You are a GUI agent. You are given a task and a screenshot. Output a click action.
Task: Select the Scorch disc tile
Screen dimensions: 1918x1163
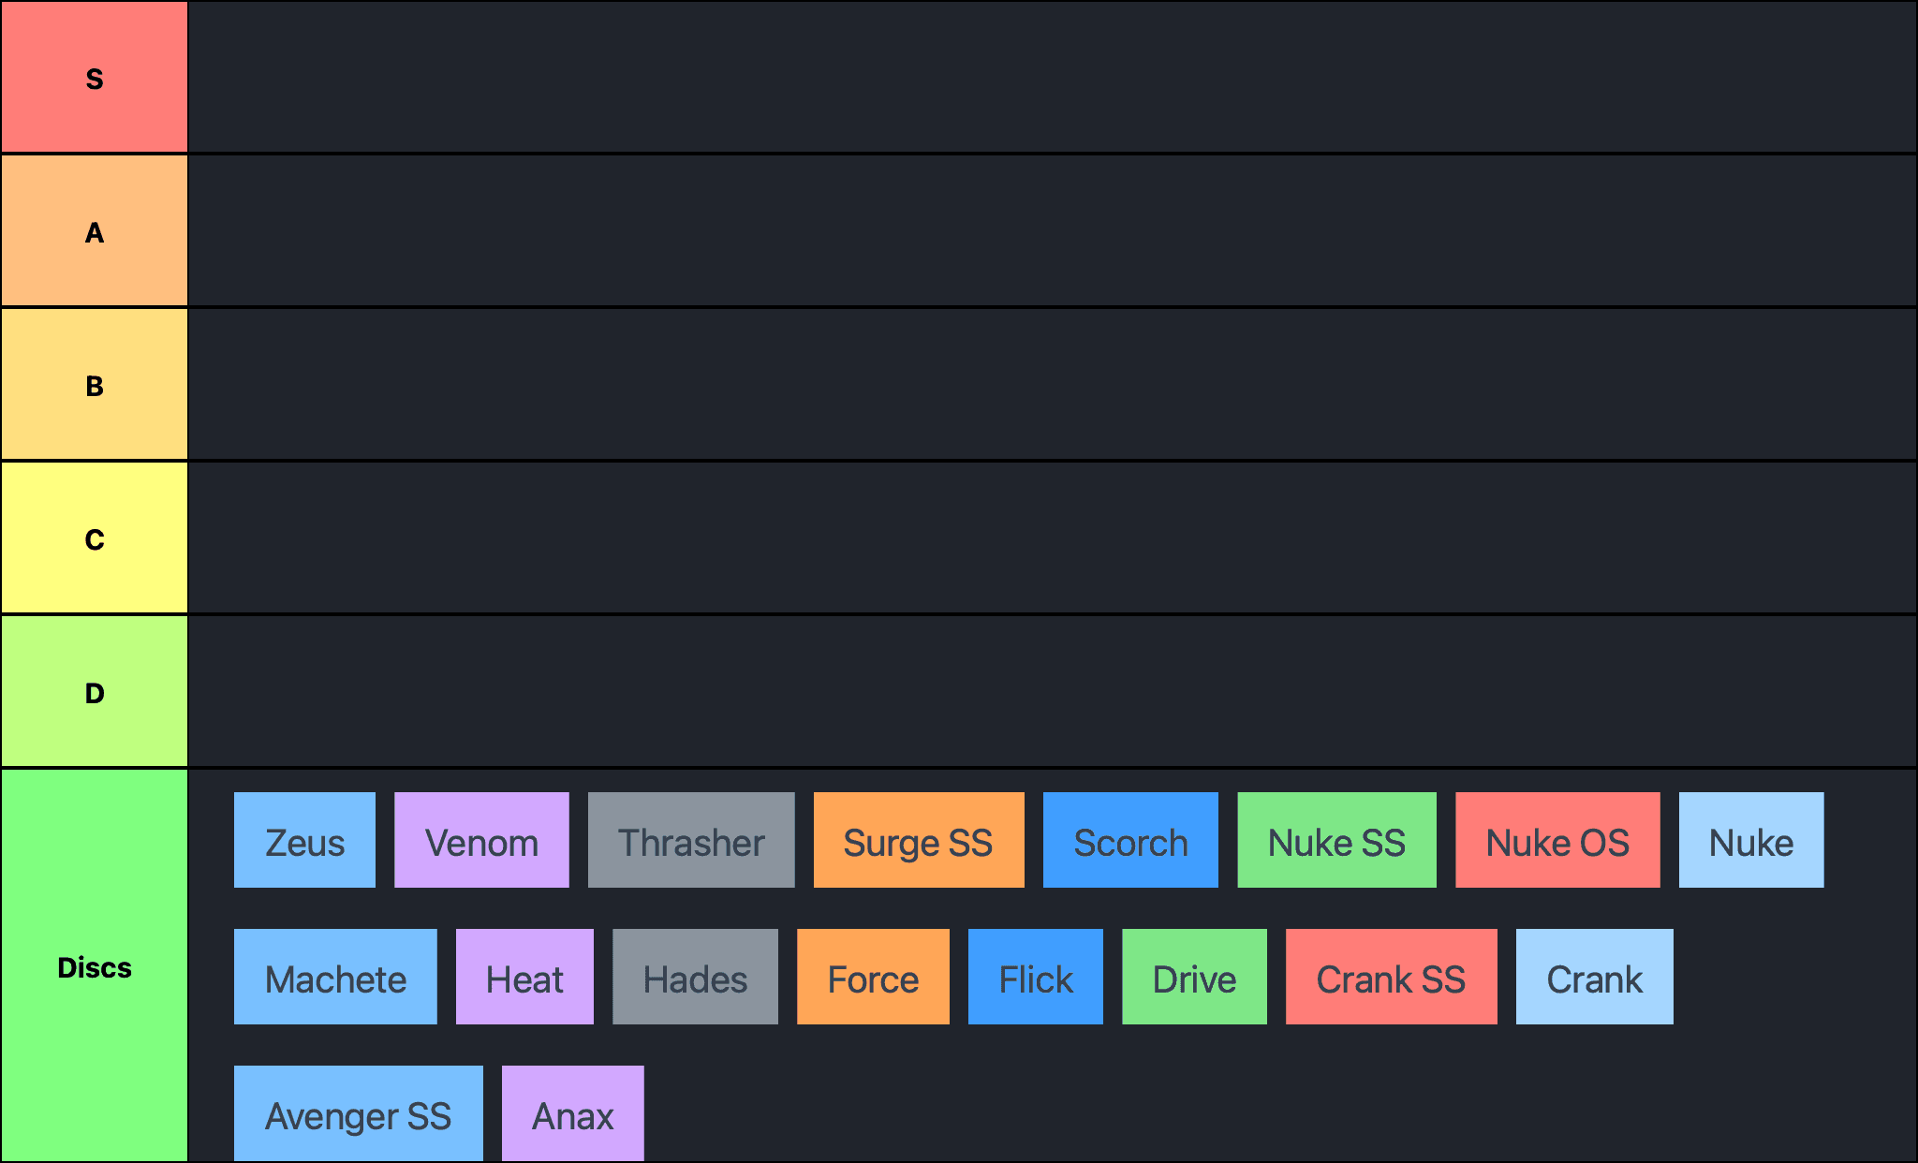tap(1130, 840)
